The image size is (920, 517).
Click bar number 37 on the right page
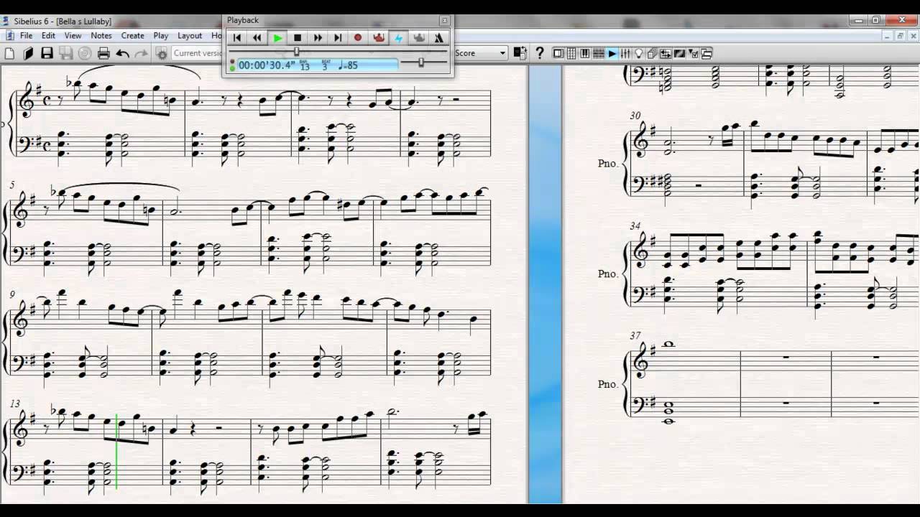coord(635,335)
